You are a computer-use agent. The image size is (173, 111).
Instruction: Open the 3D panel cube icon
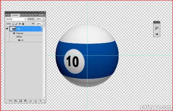(x=157, y=34)
